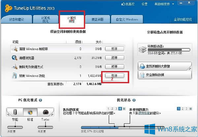Click the 清理 Windows 和程序 broom icon
198x137 pixels.
(14, 49)
